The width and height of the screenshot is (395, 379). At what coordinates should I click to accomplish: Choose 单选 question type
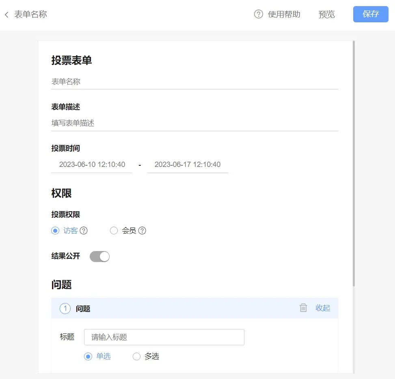[x=88, y=356]
